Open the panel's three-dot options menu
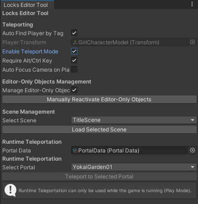This screenshot has height=204, width=198. click(192, 4)
